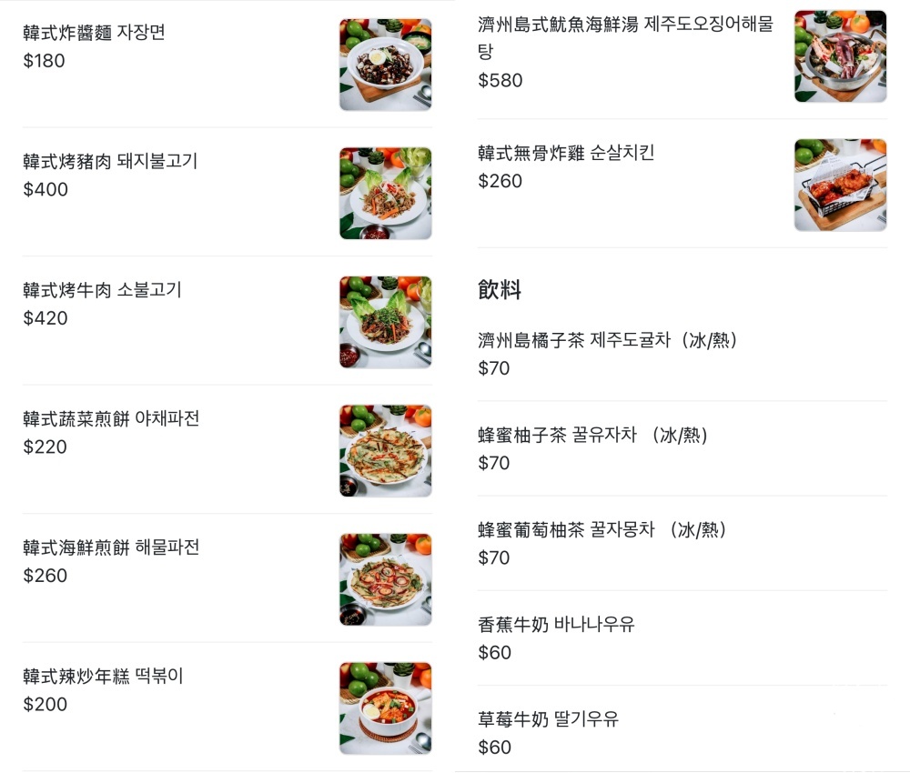Screen dimensions: 910x773
Task: Choose 韓式辣炒年糕 떡볶이 item title
Action: coord(103,676)
